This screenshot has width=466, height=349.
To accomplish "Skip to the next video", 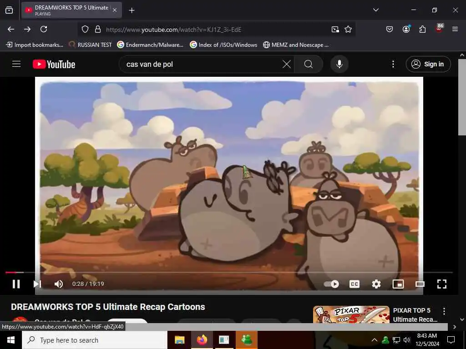I will [x=37, y=284].
